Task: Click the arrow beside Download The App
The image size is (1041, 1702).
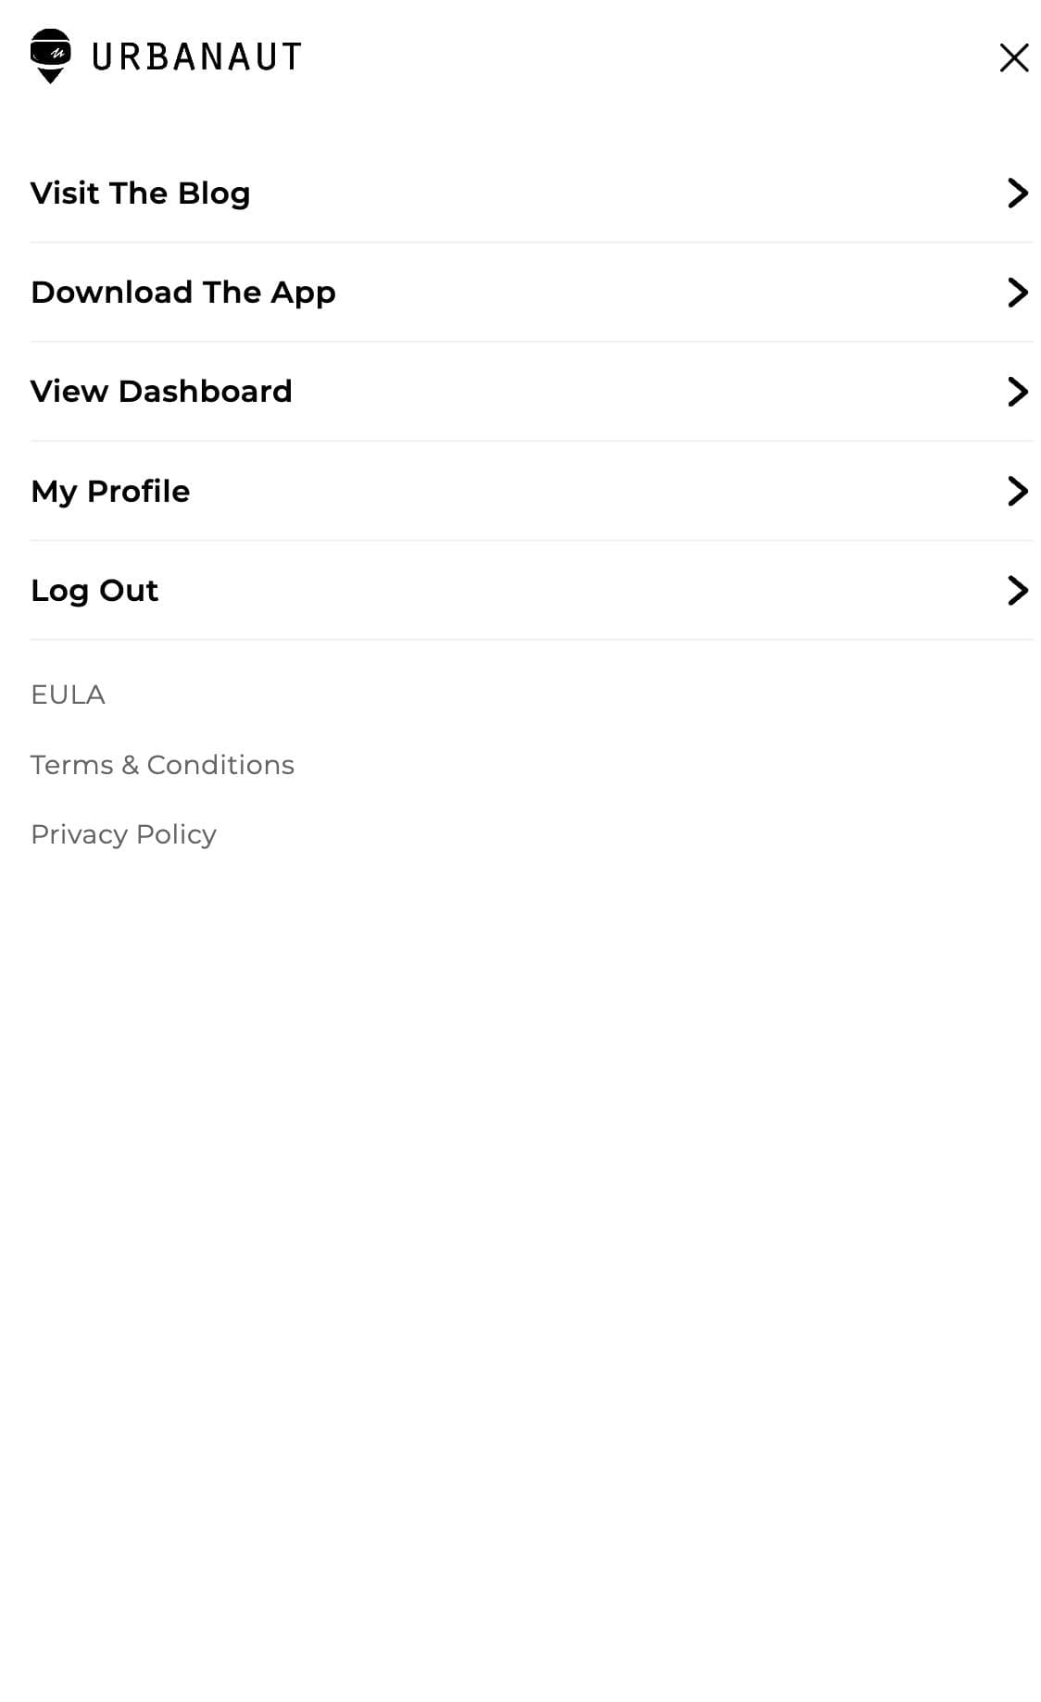Action: [x=1017, y=293]
